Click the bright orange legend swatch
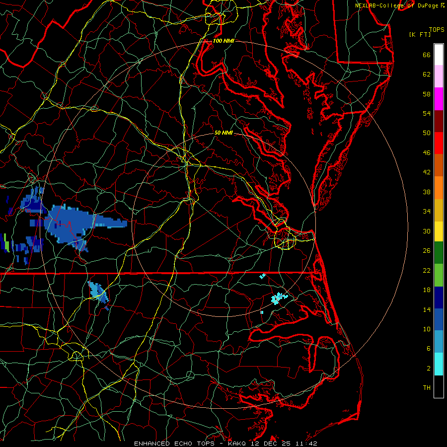 [x=439, y=188]
